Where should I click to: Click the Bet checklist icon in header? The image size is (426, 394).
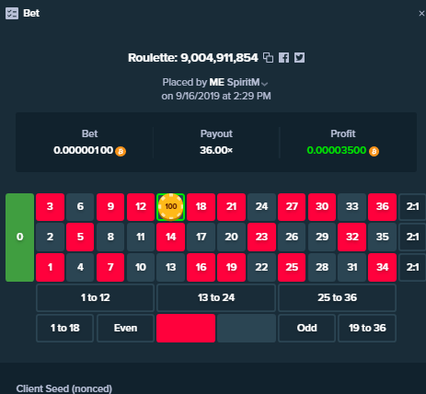tap(12, 14)
